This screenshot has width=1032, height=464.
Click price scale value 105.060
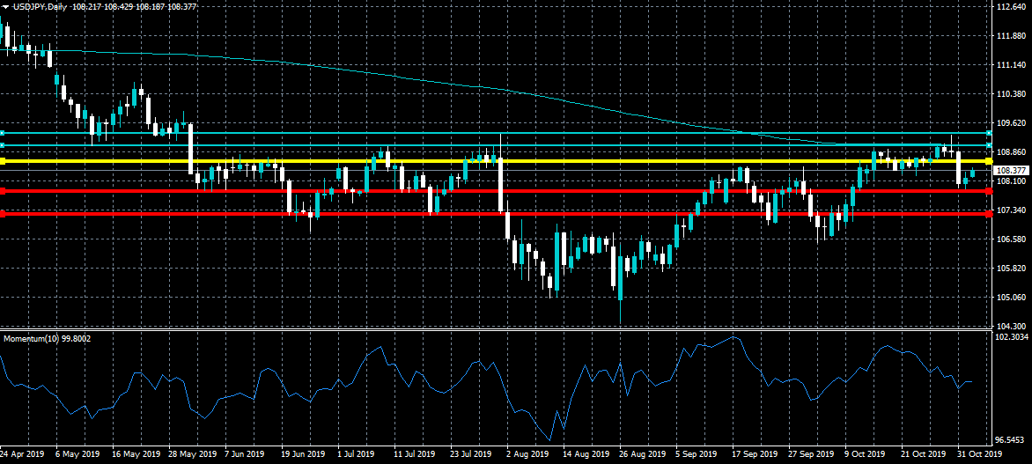[x=1012, y=297]
